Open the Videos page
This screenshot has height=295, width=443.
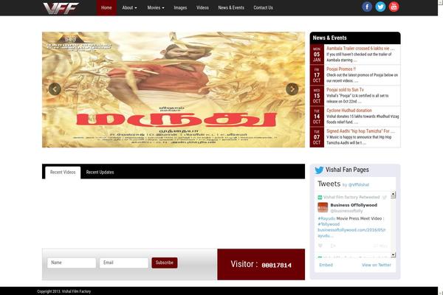point(202,7)
